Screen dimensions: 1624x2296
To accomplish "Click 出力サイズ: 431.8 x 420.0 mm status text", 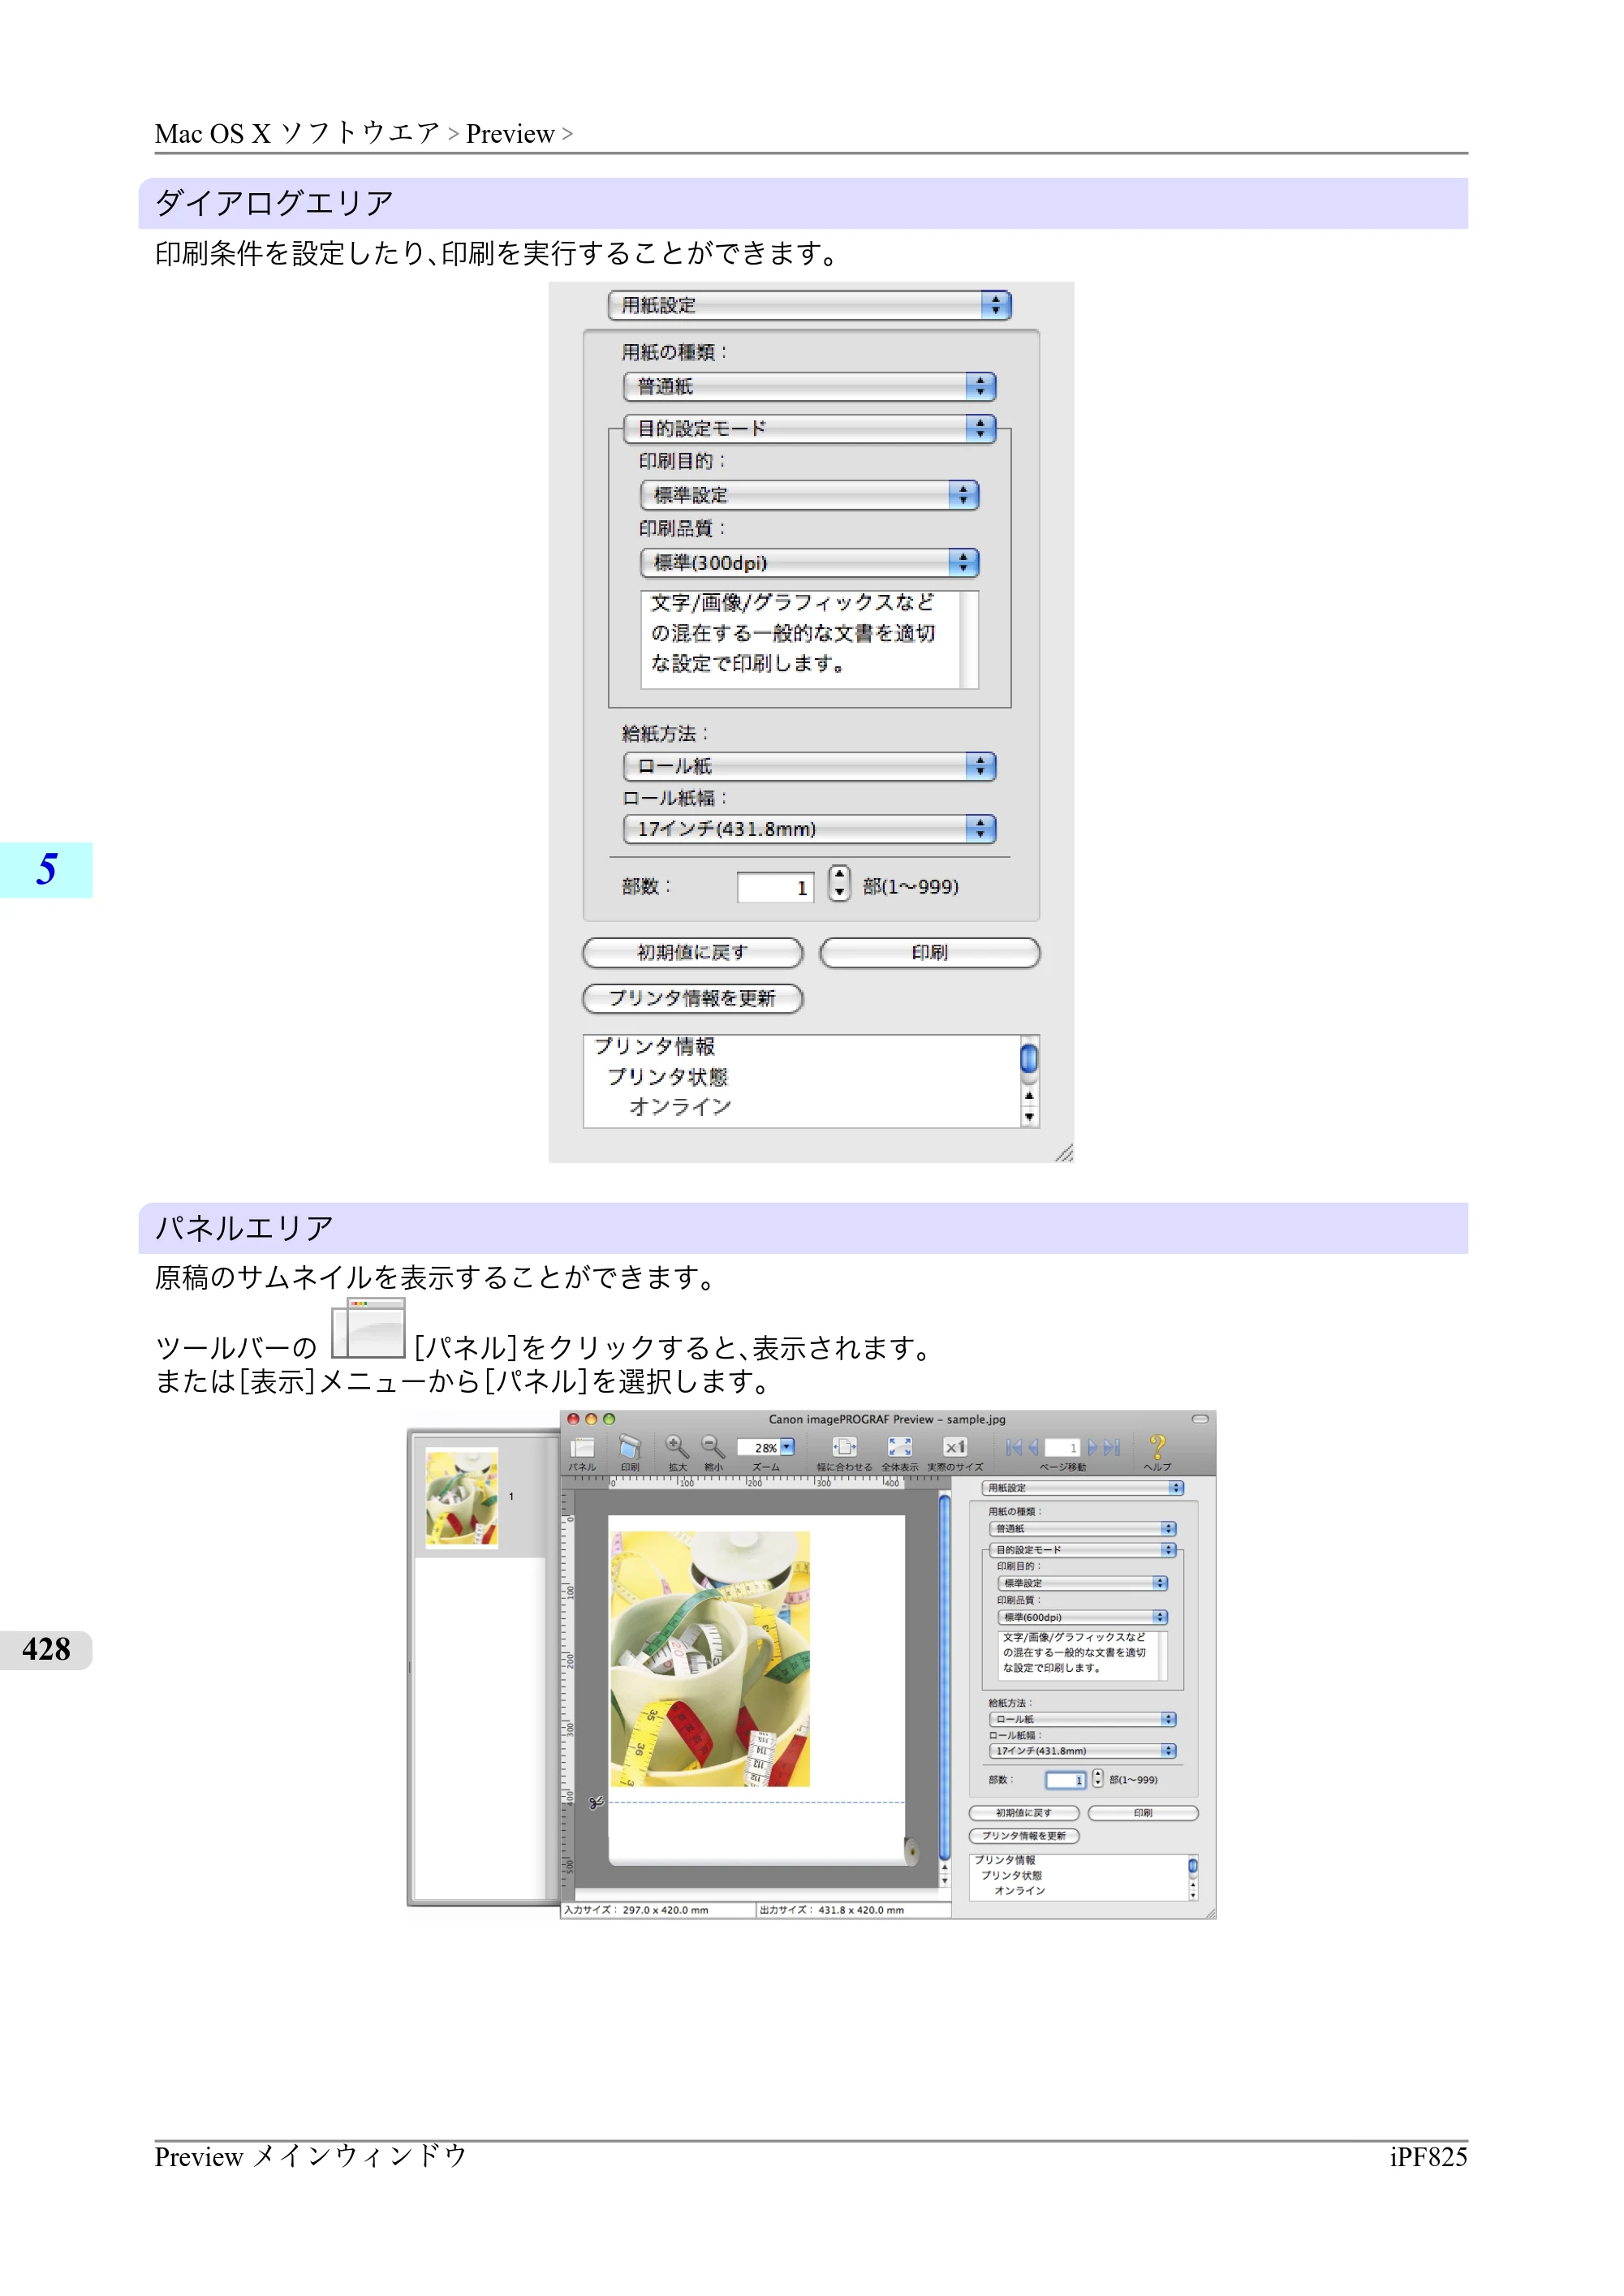I will (832, 1910).
